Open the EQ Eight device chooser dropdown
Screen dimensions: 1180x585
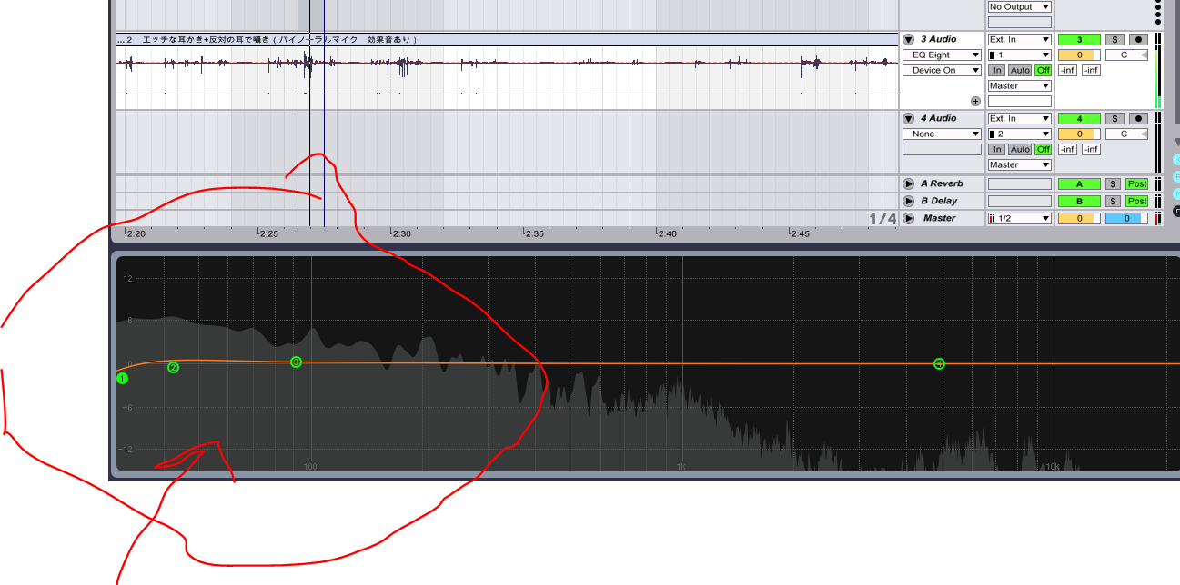942,55
